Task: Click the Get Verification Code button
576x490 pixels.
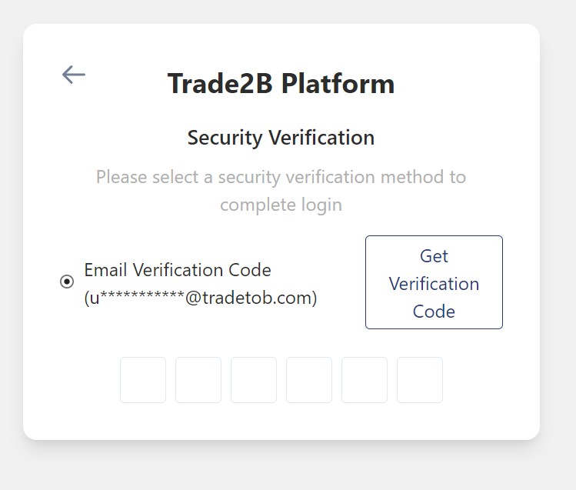Action: pyautogui.click(x=434, y=282)
